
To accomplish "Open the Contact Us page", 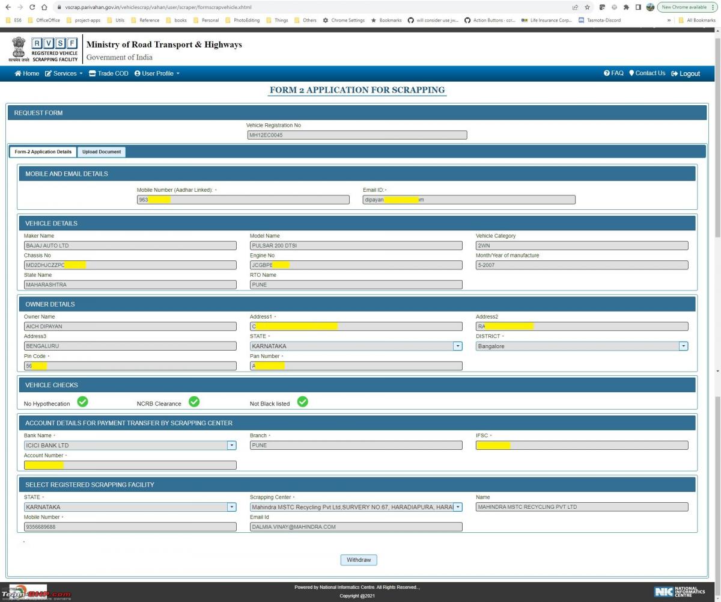I will [x=647, y=73].
